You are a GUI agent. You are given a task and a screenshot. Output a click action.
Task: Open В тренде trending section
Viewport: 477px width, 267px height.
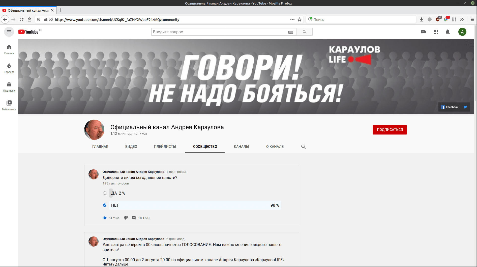9,68
